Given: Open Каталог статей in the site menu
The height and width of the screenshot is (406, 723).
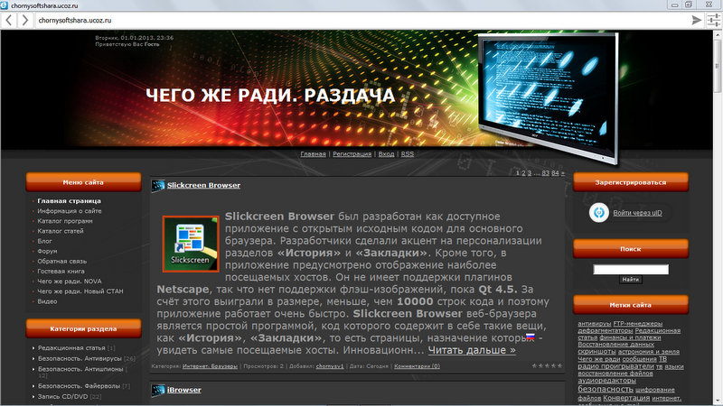Looking at the screenshot, I should pyautogui.click(x=61, y=231).
